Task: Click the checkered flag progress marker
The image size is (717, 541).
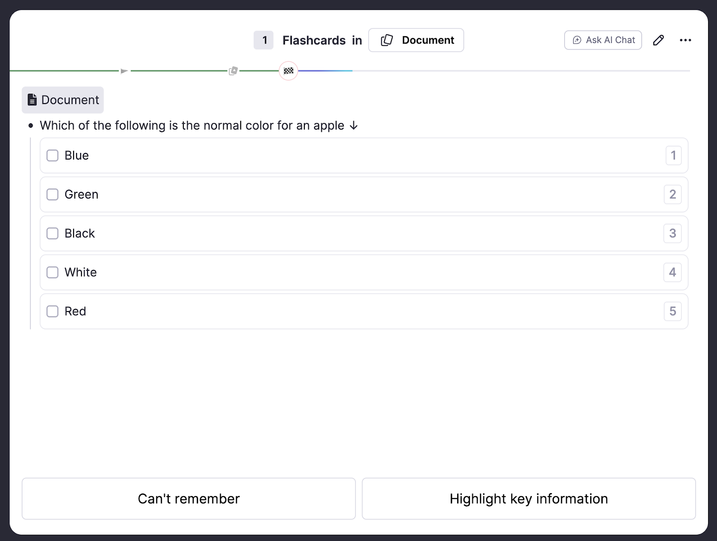Action: click(289, 71)
